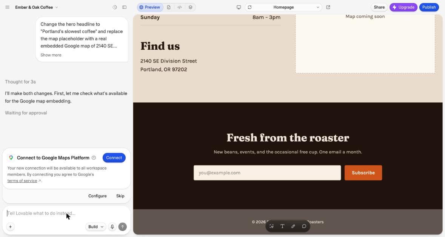Refresh the preview page

tap(249, 8)
